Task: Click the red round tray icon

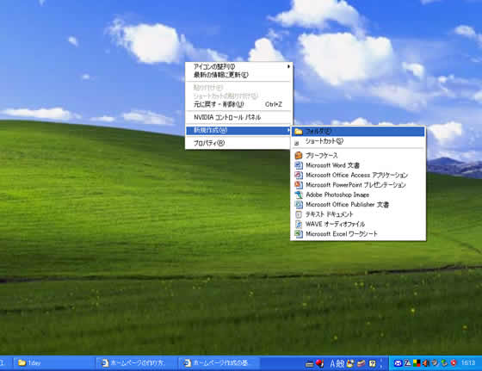Action: click(454, 363)
